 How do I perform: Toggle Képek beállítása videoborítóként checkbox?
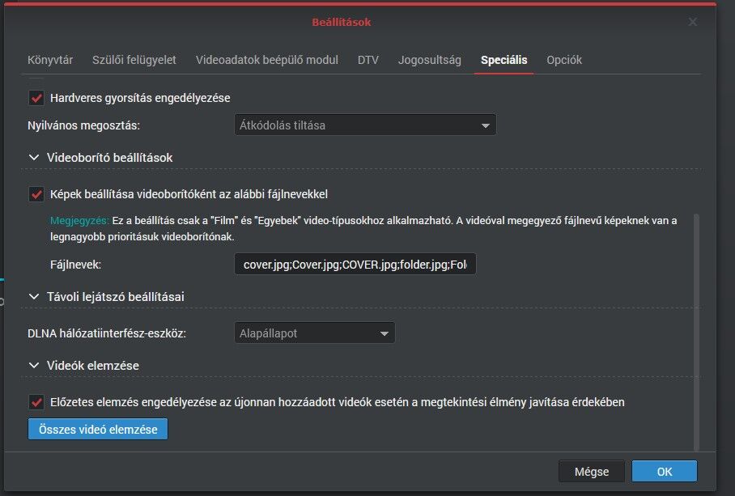click(36, 194)
